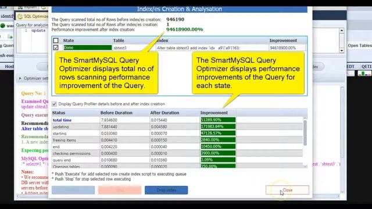Select the end status row

coord(177,147)
